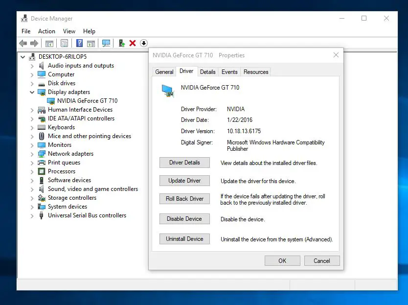
Task: Open the Action menu
Action: [x=46, y=31]
